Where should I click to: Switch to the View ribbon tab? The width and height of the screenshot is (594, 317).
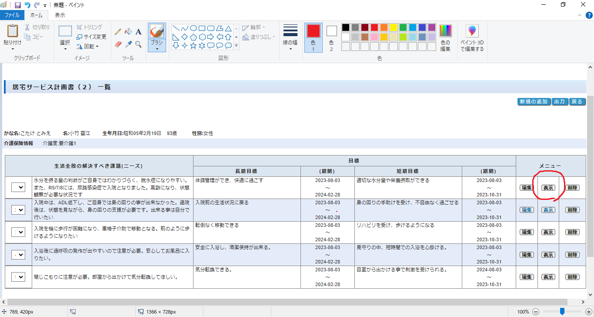click(x=60, y=15)
